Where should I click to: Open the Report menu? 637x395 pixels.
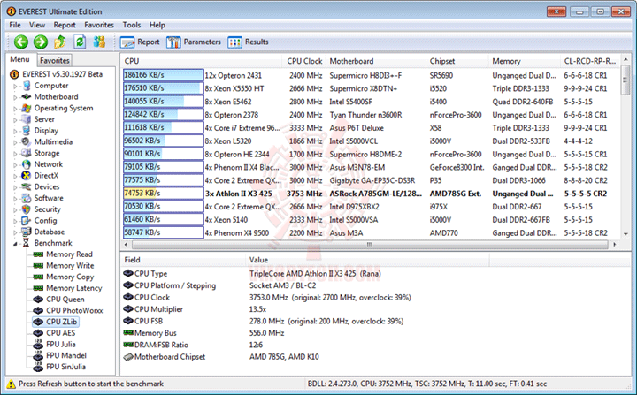[65, 25]
